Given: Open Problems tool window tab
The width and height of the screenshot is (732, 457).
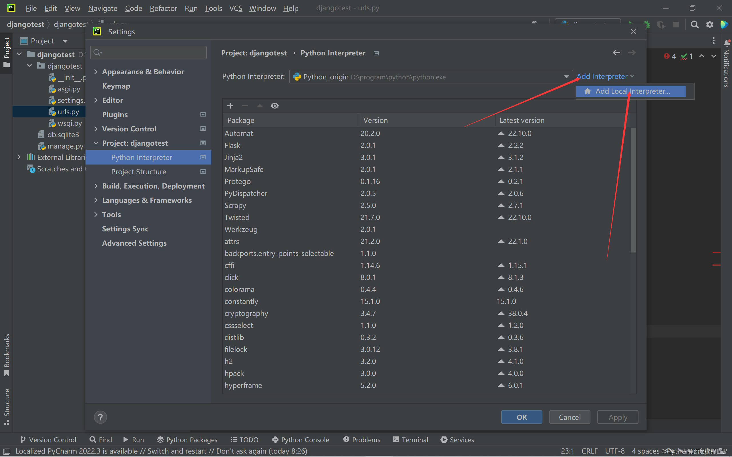Looking at the screenshot, I should tap(361, 440).
